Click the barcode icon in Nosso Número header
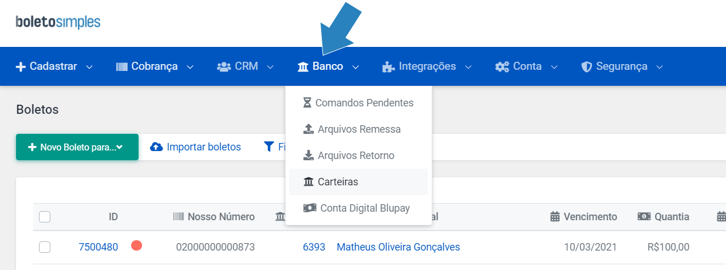Screen dimensions: 726x270 tap(179, 217)
